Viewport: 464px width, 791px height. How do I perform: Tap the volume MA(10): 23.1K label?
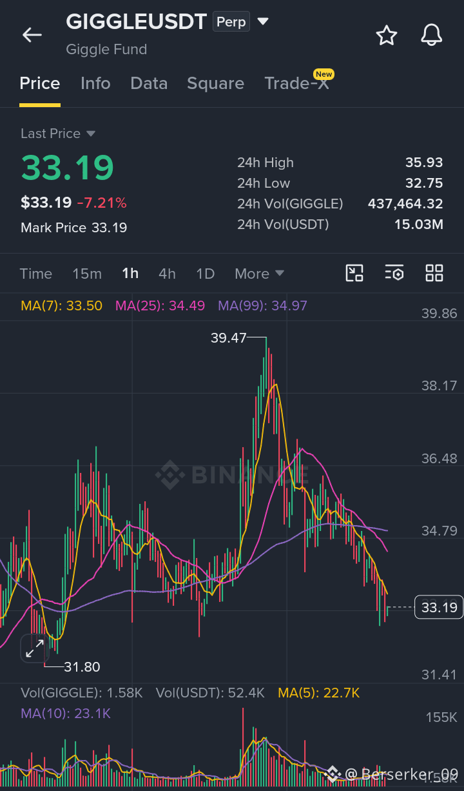66,714
